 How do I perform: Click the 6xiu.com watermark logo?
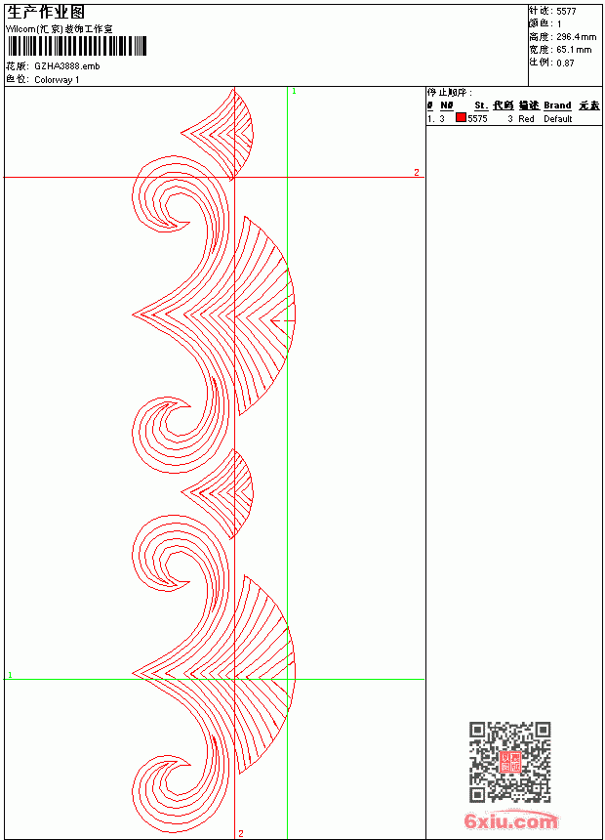click(x=510, y=820)
